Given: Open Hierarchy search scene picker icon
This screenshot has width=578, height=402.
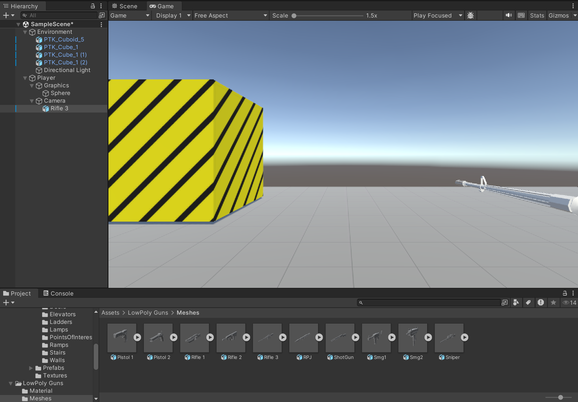Looking at the screenshot, I should pyautogui.click(x=102, y=15).
